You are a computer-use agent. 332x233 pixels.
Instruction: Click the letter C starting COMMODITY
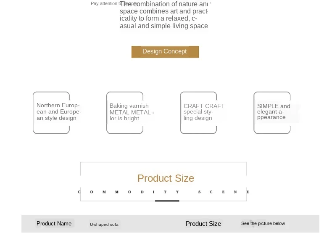(79, 192)
